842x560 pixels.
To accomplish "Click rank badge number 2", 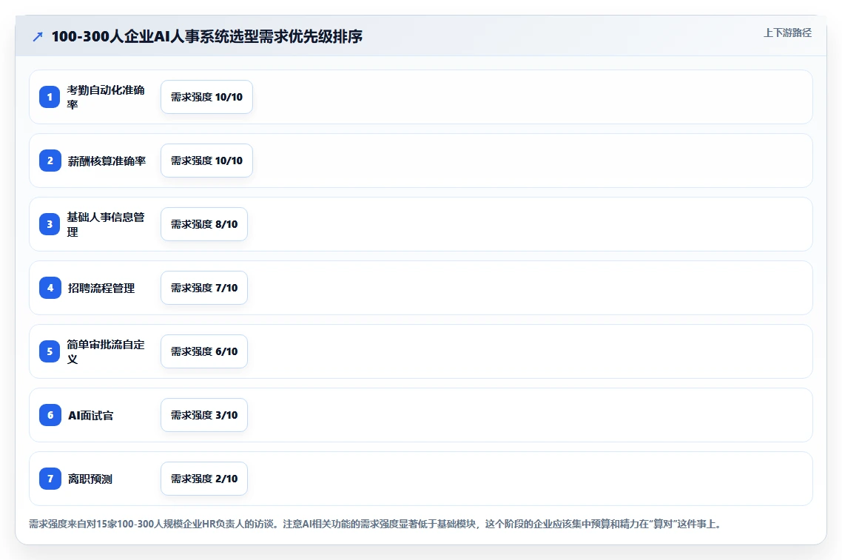I will [x=50, y=161].
